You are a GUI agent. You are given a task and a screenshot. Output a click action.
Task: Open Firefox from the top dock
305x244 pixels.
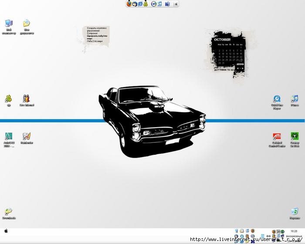tap(129, 3)
